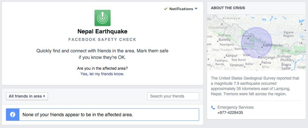Select 'Yes, let my friends know' link
The width and height of the screenshot is (308, 128).
pos(102,74)
